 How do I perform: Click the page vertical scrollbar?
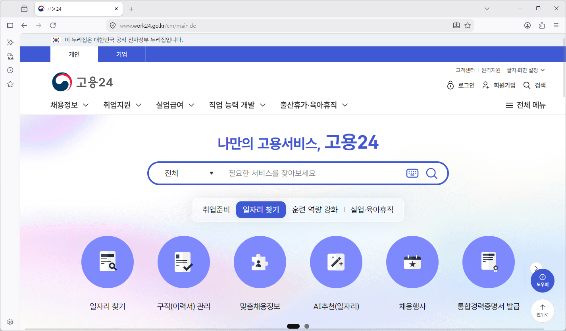pyautogui.click(x=564, y=67)
